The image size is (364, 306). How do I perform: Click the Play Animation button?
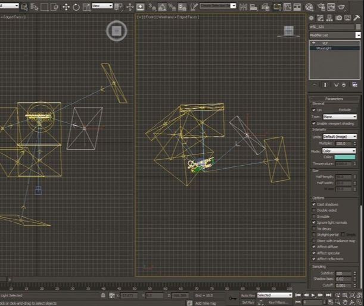(x=313, y=295)
